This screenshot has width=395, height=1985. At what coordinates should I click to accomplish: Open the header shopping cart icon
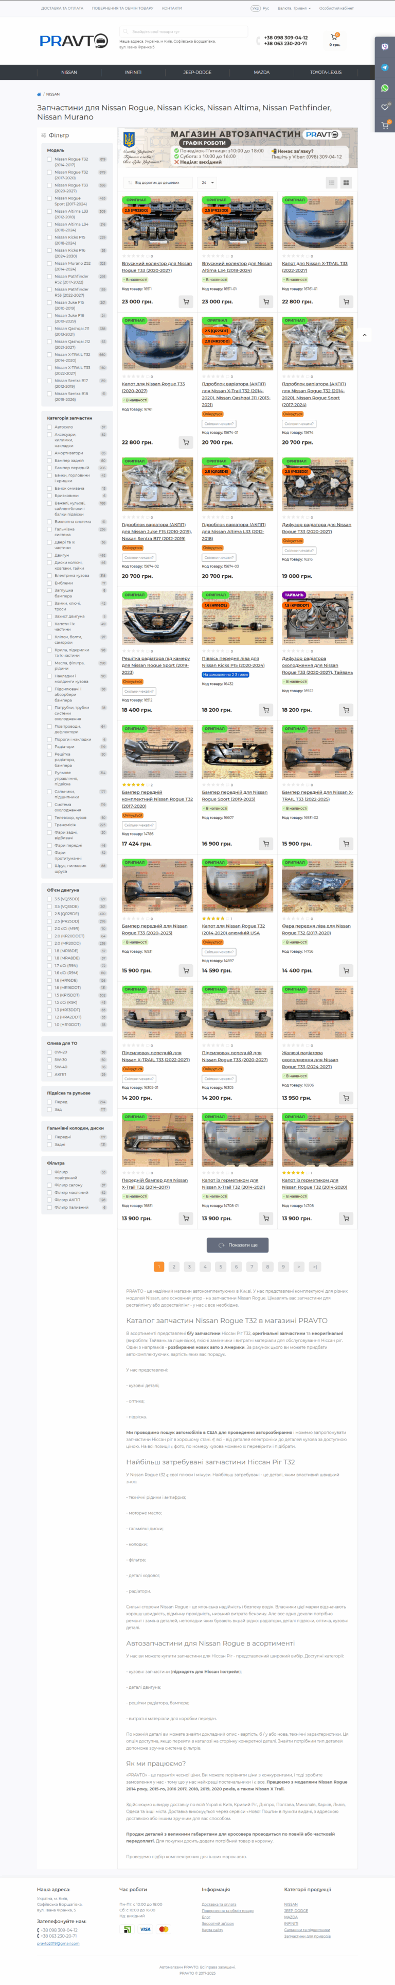pyautogui.click(x=334, y=37)
